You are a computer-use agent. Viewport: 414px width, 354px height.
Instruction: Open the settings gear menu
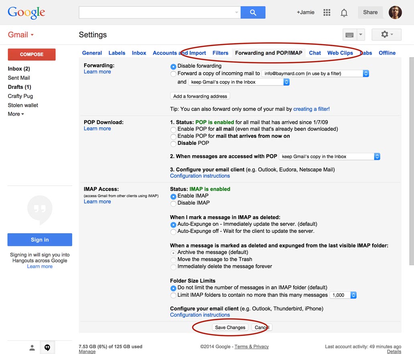[x=386, y=35]
